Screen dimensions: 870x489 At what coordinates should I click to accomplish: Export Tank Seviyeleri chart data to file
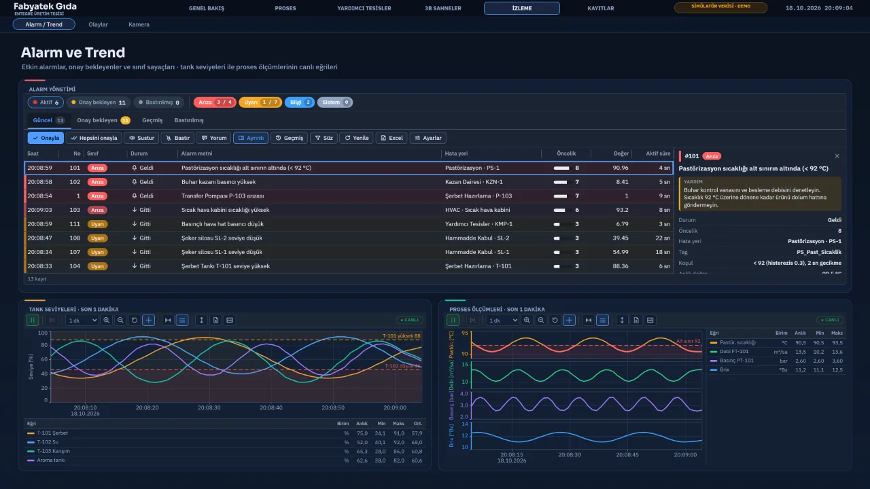click(x=215, y=320)
